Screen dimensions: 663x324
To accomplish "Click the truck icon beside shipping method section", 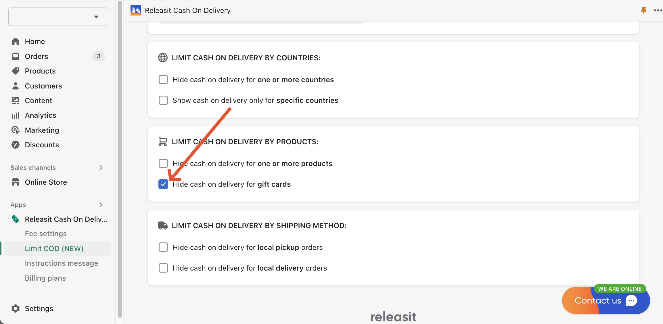I will pos(163,225).
